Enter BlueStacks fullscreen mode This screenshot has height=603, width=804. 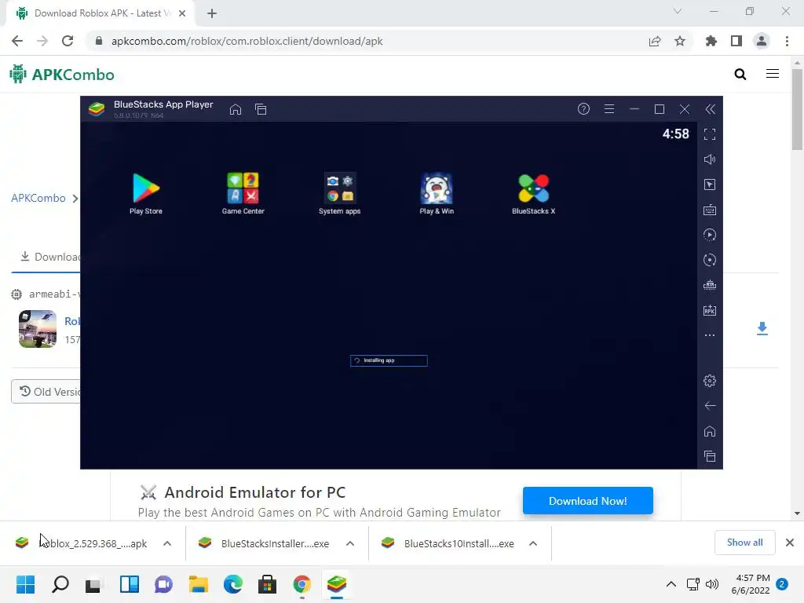[x=710, y=134]
